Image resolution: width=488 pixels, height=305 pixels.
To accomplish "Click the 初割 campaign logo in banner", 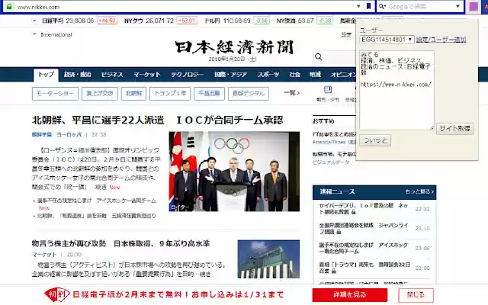I will pyautogui.click(x=57, y=294).
